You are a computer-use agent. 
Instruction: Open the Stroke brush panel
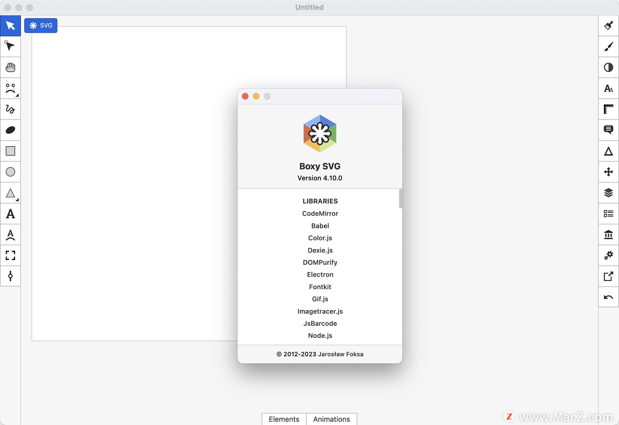(608, 46)
